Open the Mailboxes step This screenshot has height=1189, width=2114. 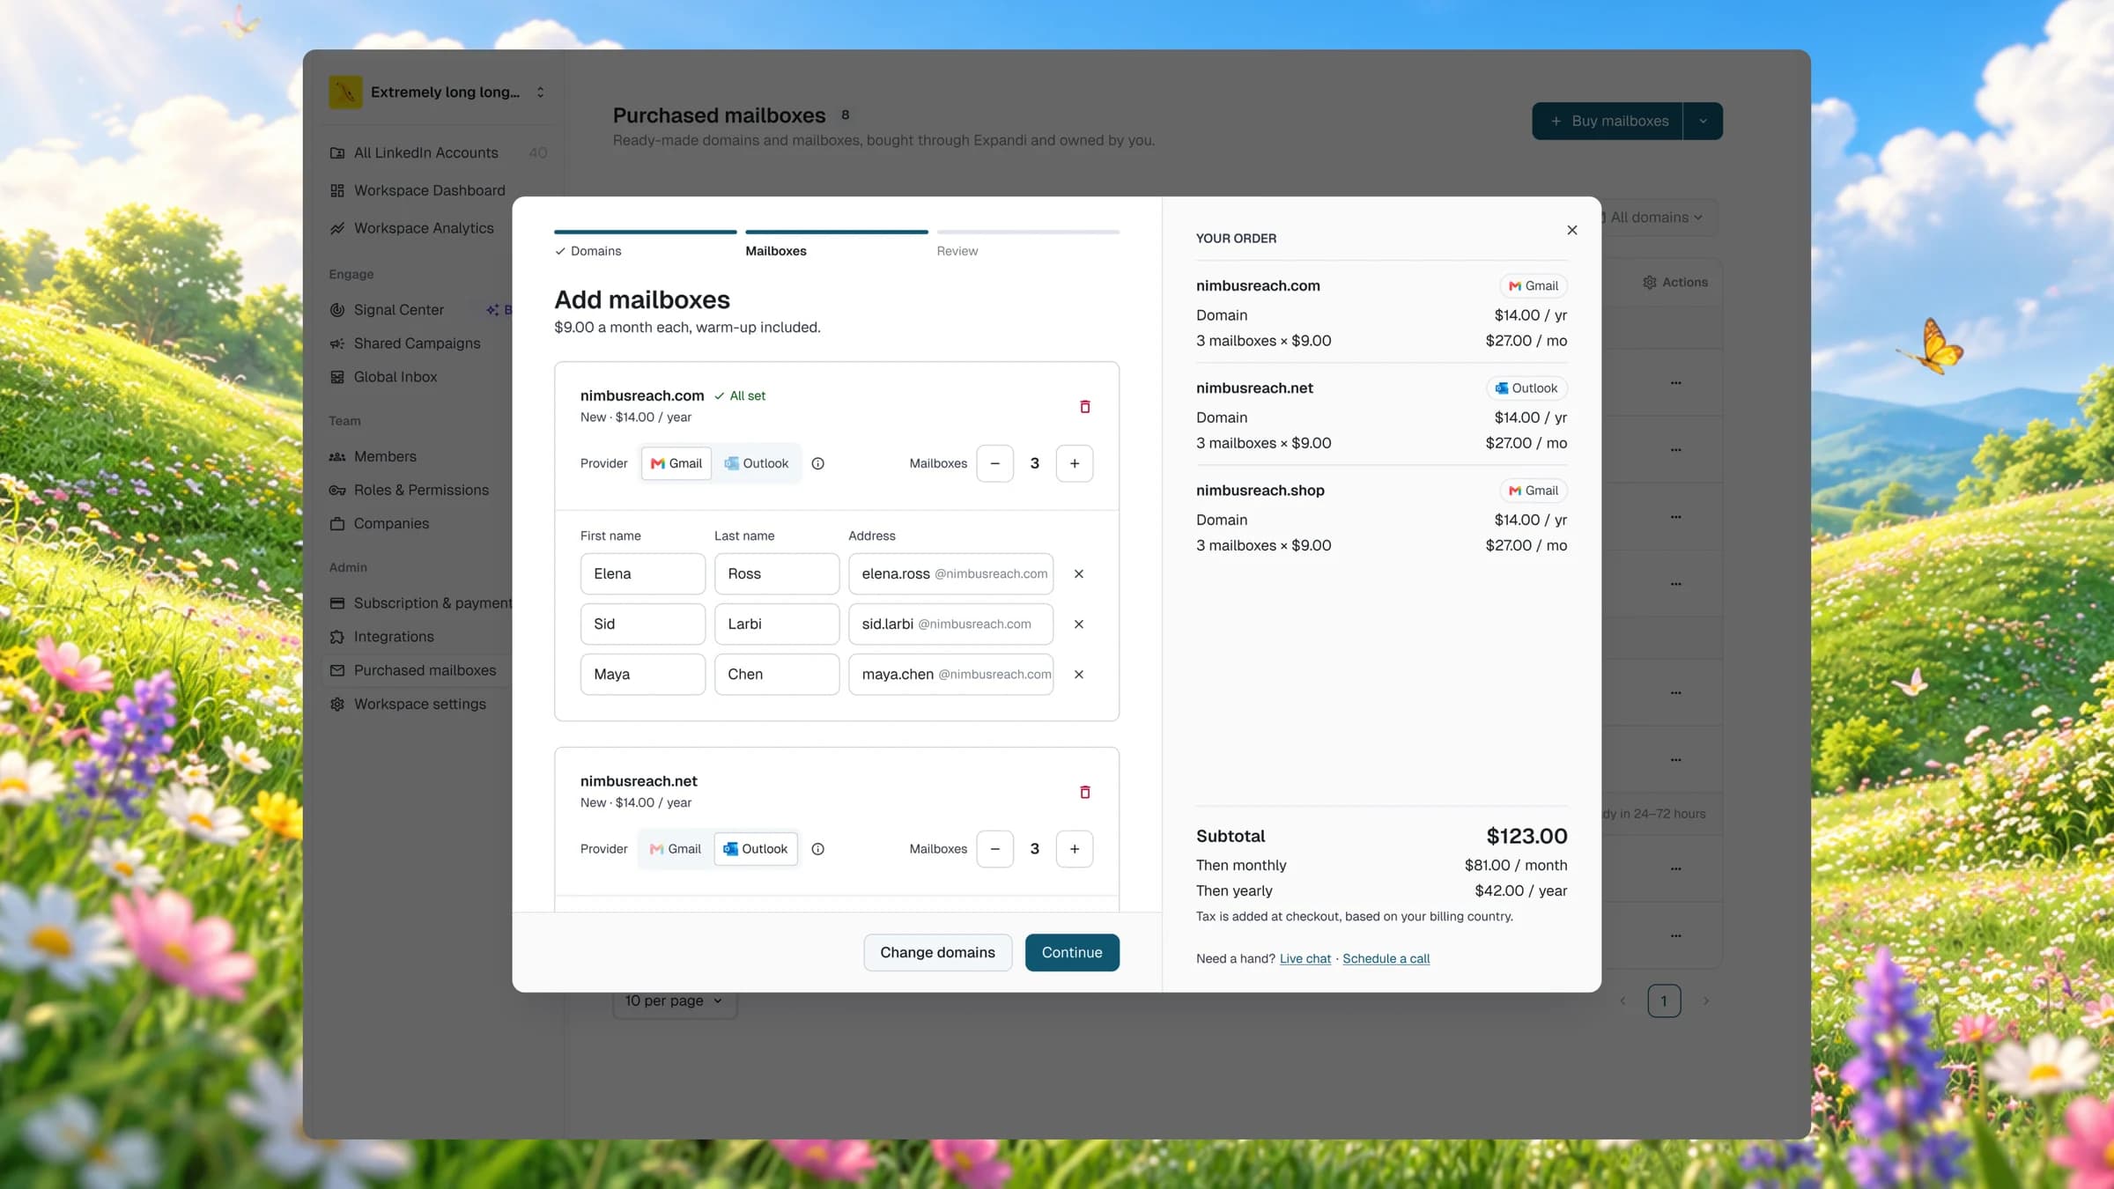tap(837, 244)
